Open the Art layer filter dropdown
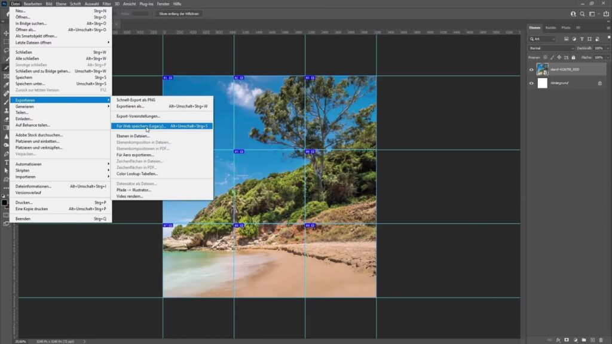The width and height of the screenshot is (612, 344). (x=543, y=39)
